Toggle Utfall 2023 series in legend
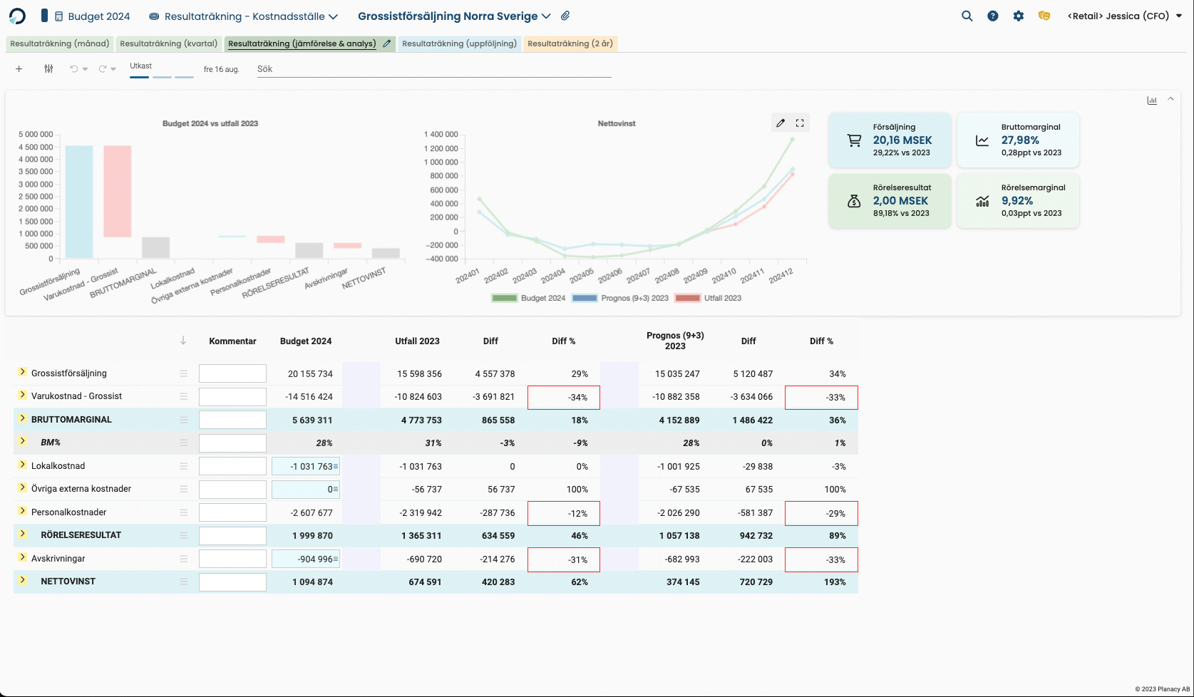 click(x=708, y=298)
